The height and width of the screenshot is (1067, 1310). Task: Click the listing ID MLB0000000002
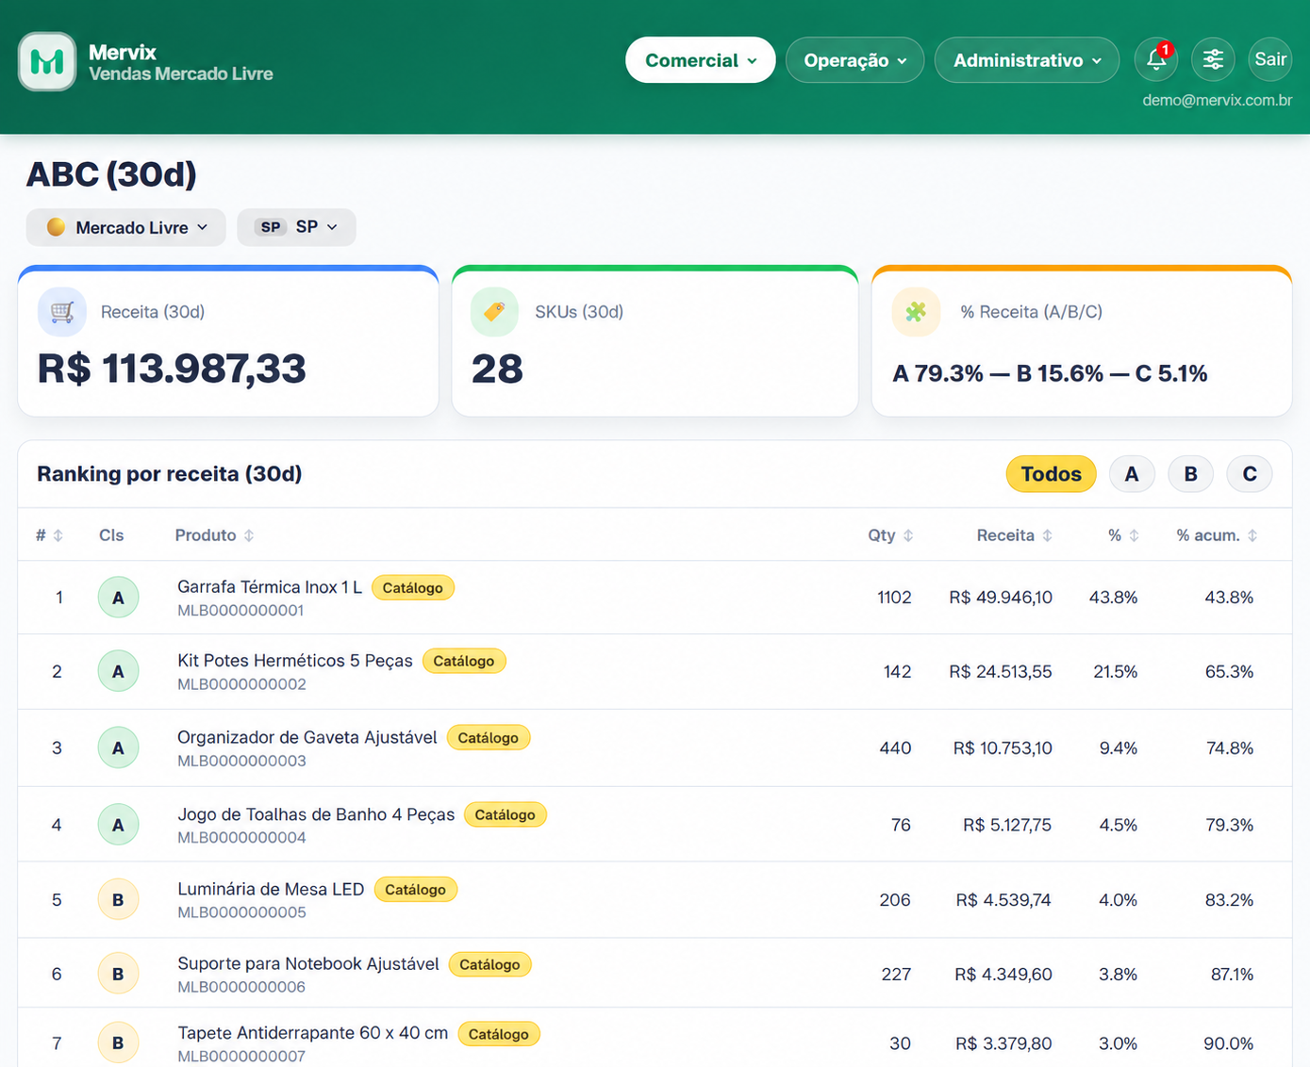click(x=241, y=684)
